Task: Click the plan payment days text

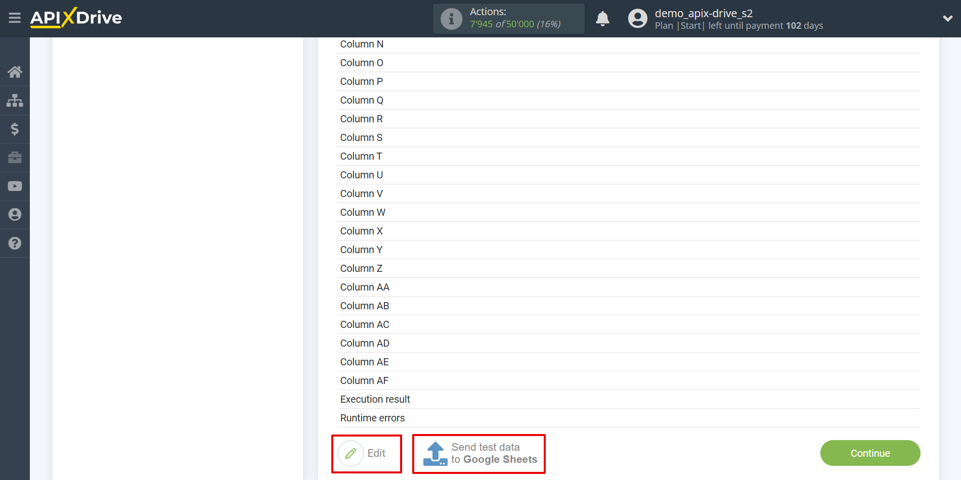Action: (738, 26)
